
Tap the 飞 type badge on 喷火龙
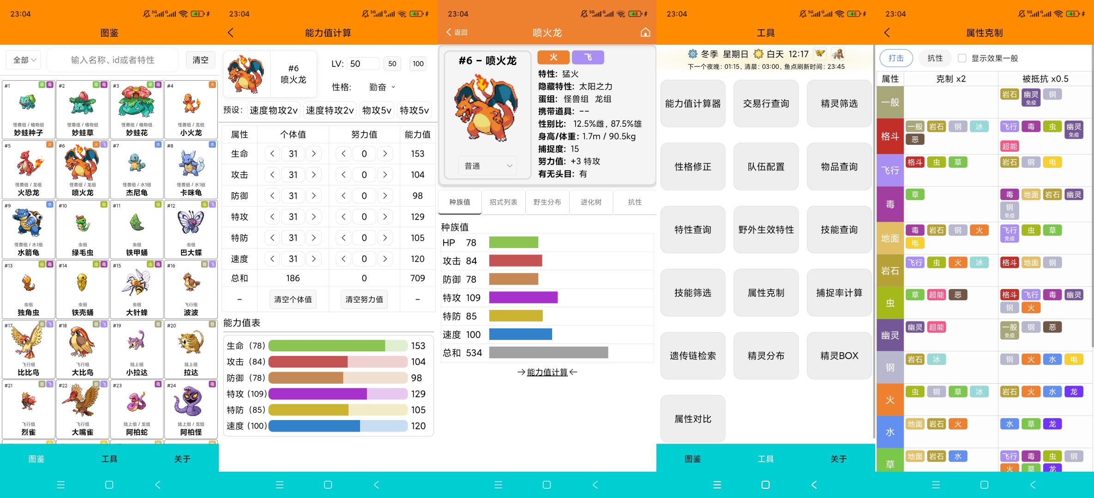(588, 57)
